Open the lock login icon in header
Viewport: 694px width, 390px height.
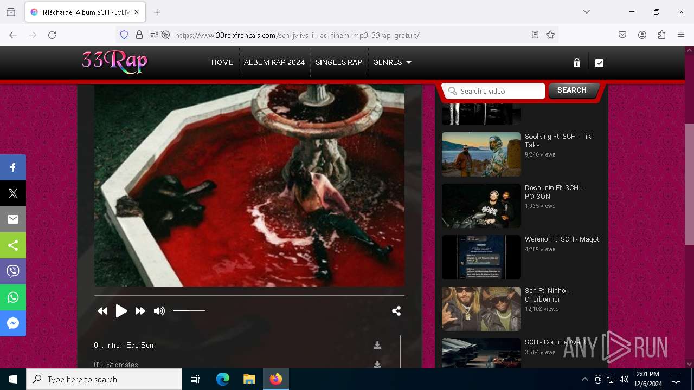pyautogui.click(x=577, y=62)
